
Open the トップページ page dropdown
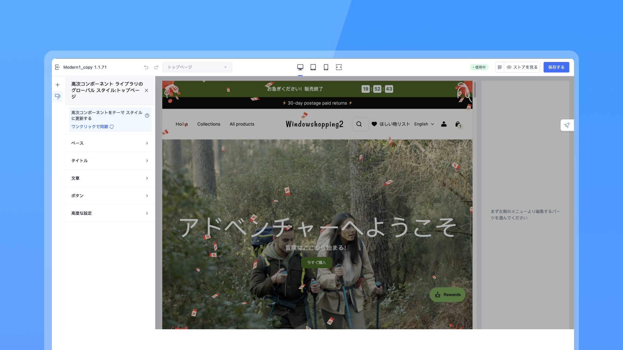coord(197,67)
